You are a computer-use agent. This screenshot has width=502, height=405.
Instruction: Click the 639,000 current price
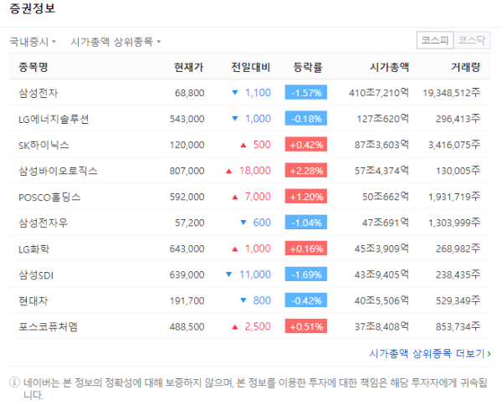(x=187, y=274)
